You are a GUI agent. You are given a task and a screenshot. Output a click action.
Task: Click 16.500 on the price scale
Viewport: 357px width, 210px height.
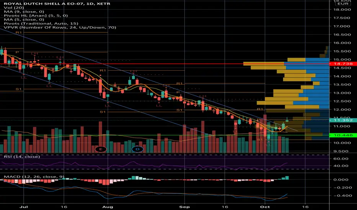pos(342,35)
